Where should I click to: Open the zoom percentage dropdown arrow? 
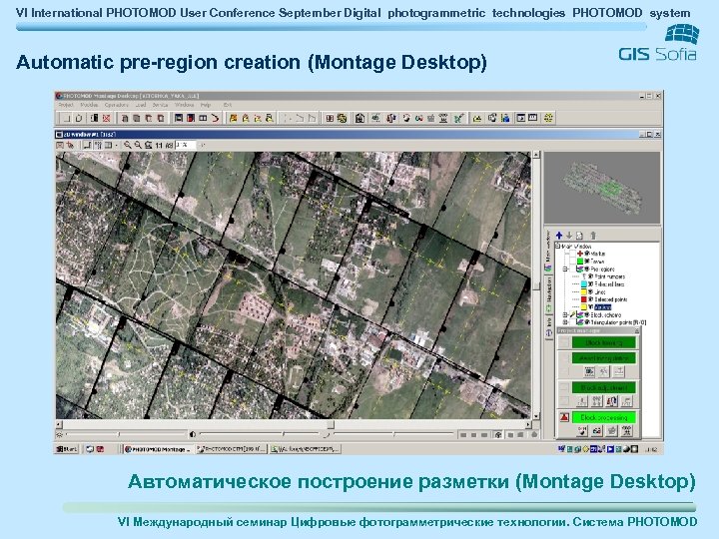202,146
